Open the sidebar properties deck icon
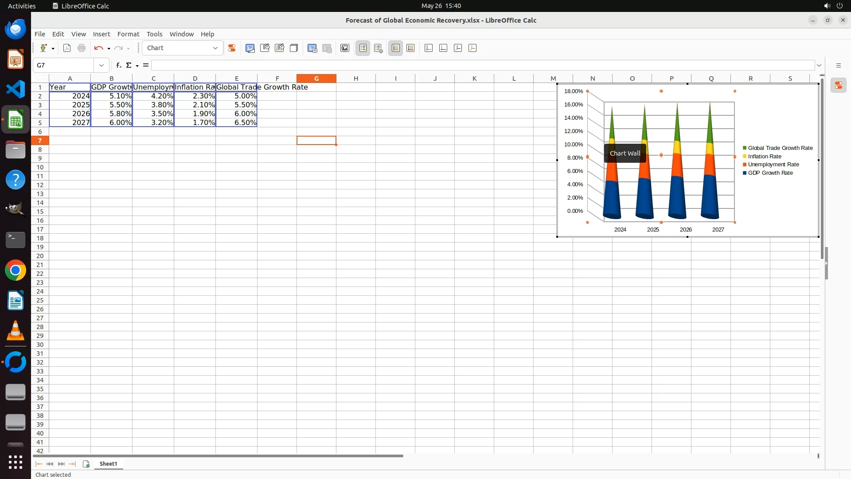The image size is (851, 479). (839, 86)
